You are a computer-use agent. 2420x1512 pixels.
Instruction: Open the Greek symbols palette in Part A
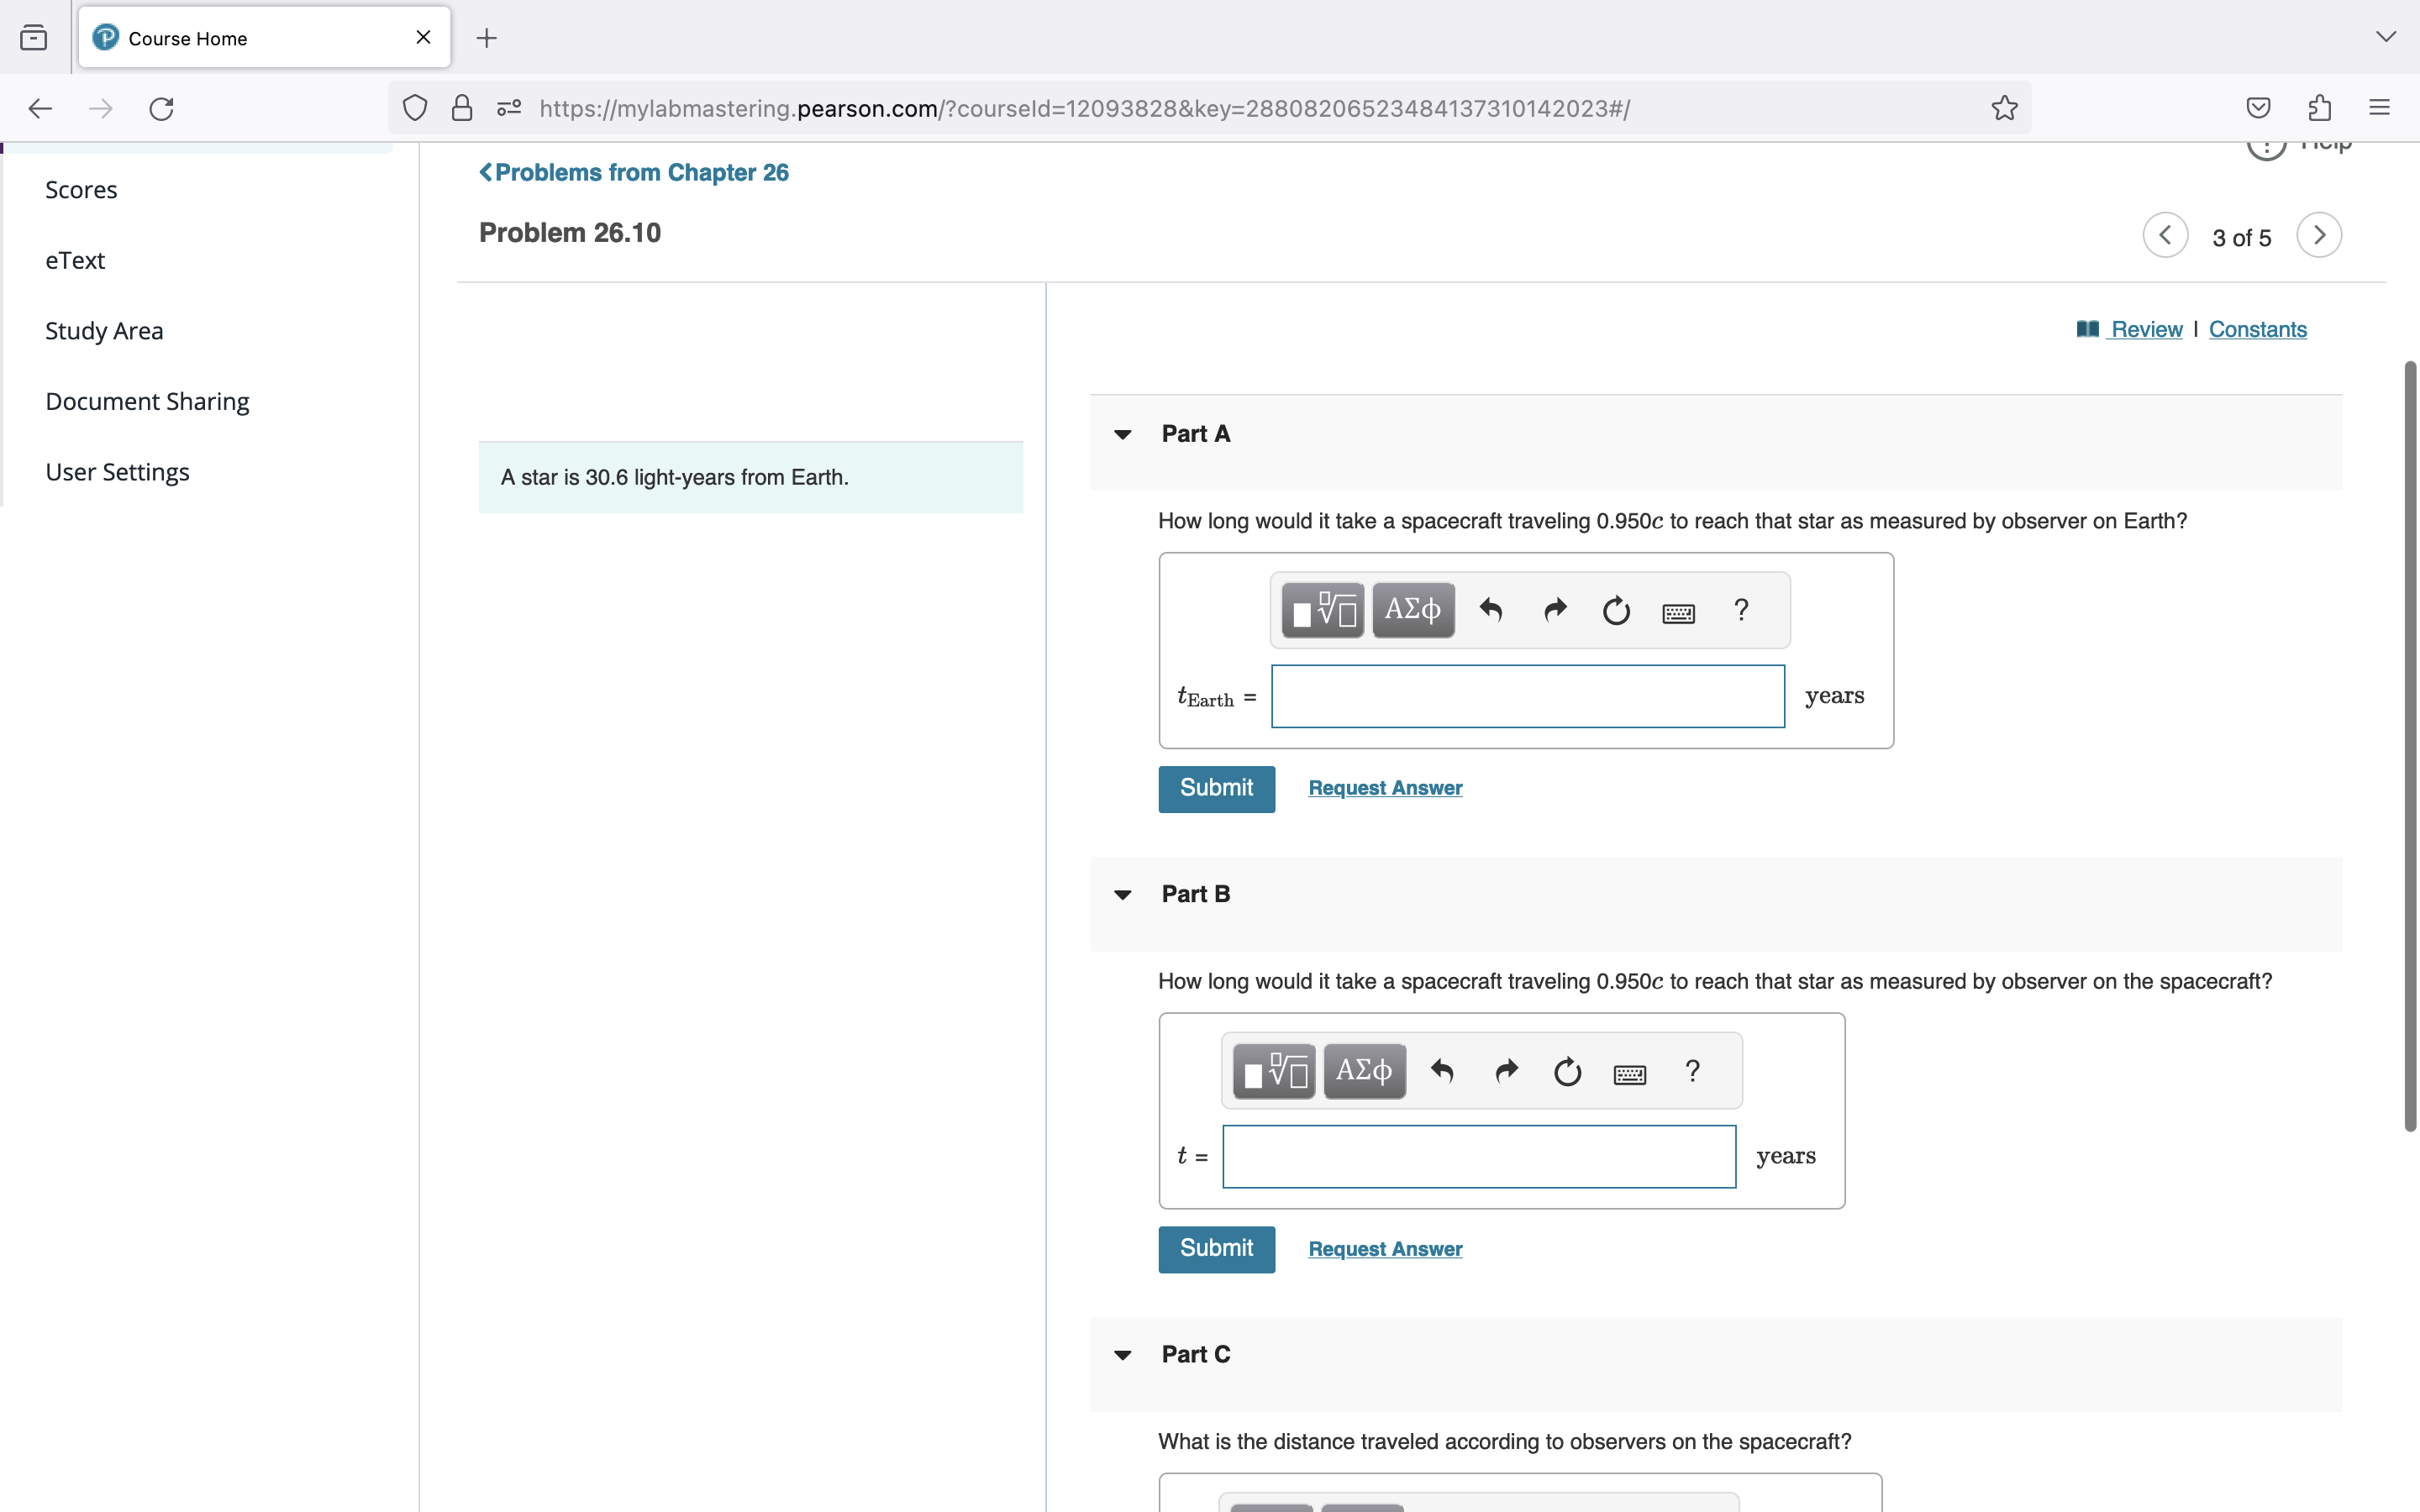1412,609
